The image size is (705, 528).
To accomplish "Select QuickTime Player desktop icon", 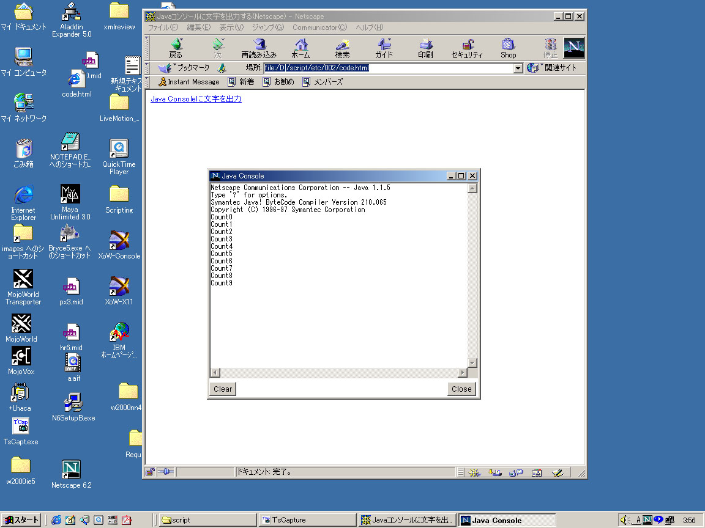I will point(119,156).
